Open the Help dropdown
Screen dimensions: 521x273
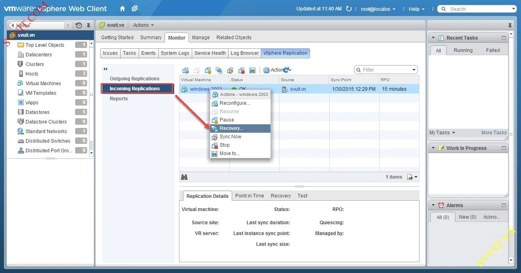417,9
